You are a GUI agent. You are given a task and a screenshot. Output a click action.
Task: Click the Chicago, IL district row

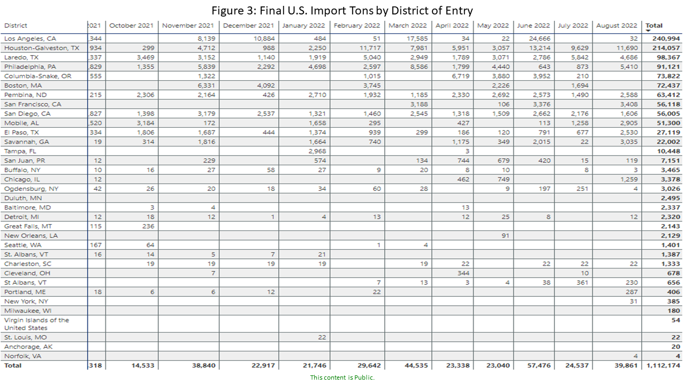[x=21, y=179]
